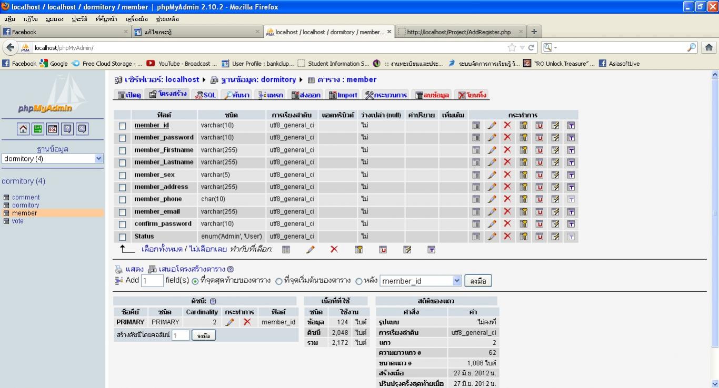This screenshot has height=388, width=719.
Task: Set primary key icon on member_email row
Action: point(523,211)
